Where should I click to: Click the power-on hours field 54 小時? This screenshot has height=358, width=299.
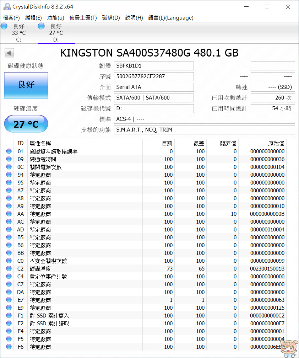pos(273,108)
